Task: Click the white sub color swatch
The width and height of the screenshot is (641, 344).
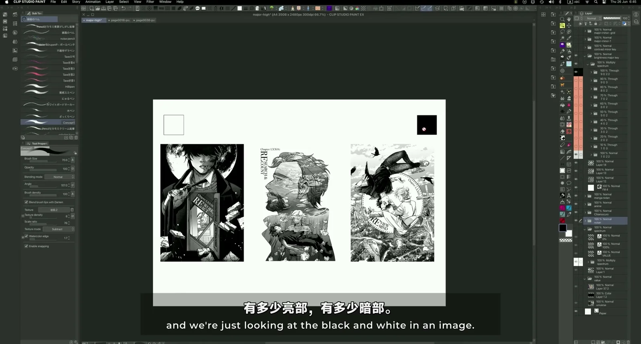Action: (x=568, y=233)
